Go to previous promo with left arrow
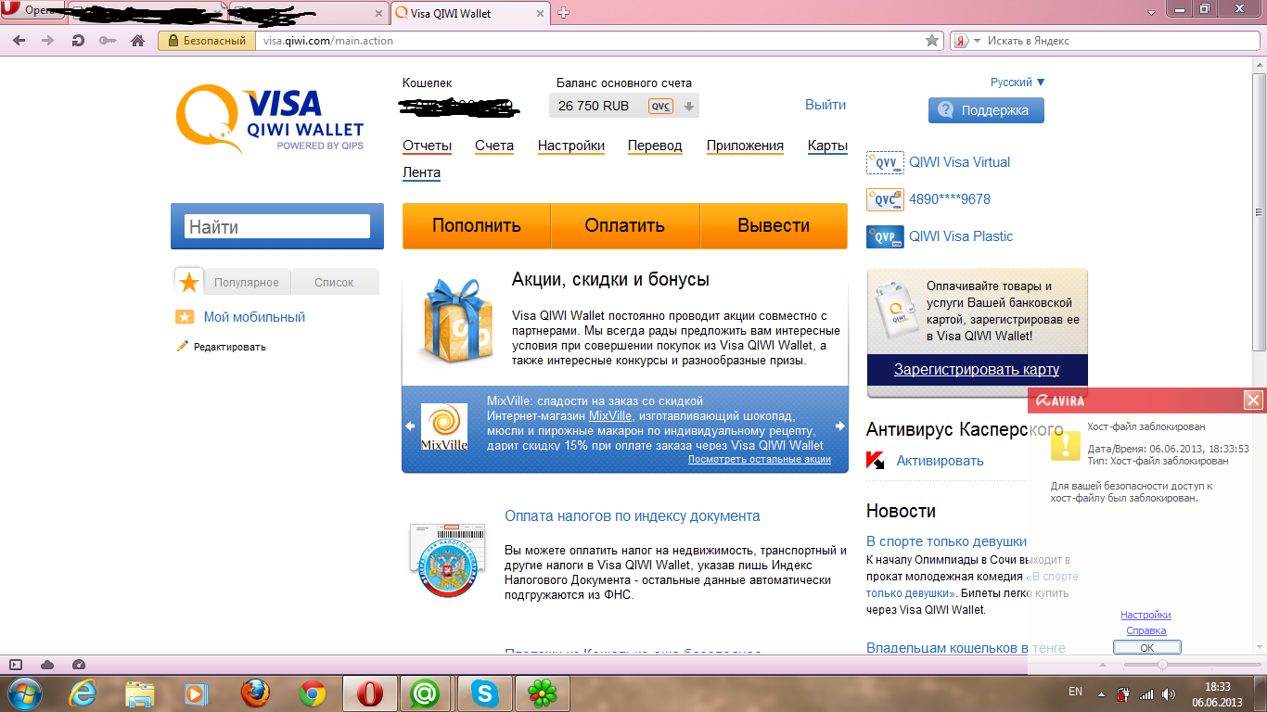 pyautogui.click(x=410, y=426)
